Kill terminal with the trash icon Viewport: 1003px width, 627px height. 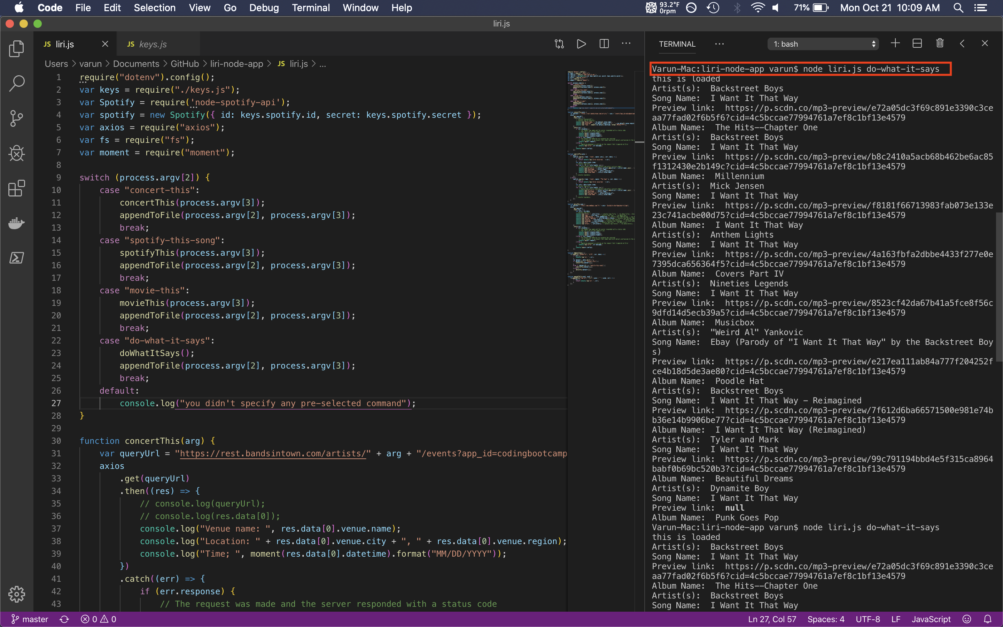(x=940, y=44)
